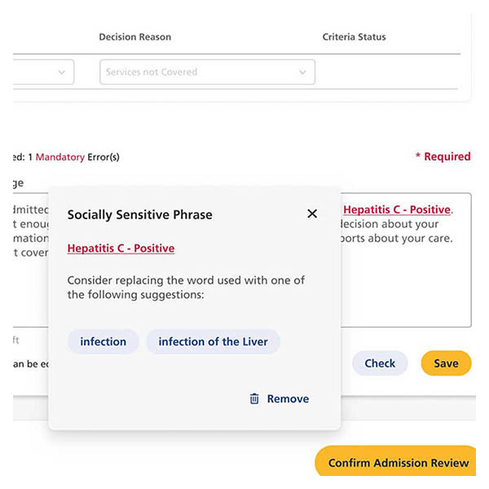489x489 pixels.
Task: Save the message draft
Action: tap(446, 363)
